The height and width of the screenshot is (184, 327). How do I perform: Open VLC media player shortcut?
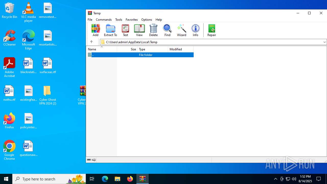click(x=28, y=12)
